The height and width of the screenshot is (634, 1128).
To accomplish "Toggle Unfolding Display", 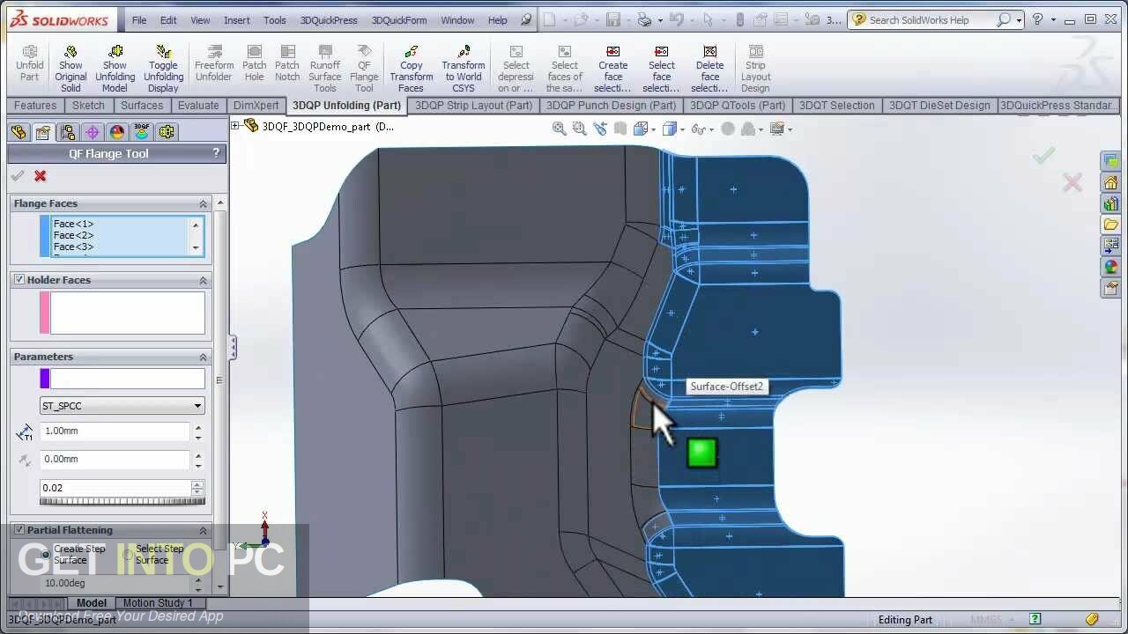I will coord(163,69).
